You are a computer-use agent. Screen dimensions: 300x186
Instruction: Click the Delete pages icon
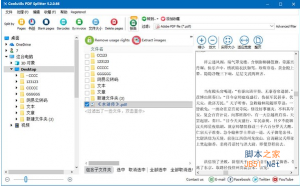114,22
